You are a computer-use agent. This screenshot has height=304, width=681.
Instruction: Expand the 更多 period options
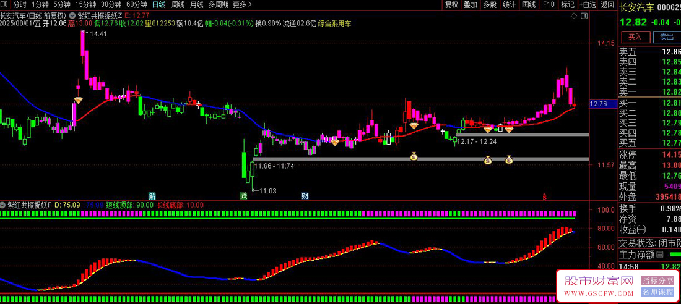tap(242, 5)
